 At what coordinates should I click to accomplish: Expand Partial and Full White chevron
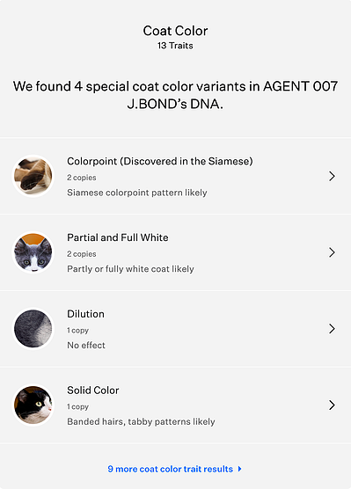click(332, 252)
